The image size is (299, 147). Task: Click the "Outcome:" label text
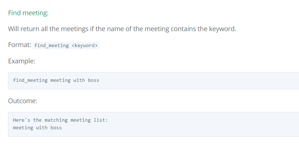pos(23,101)
